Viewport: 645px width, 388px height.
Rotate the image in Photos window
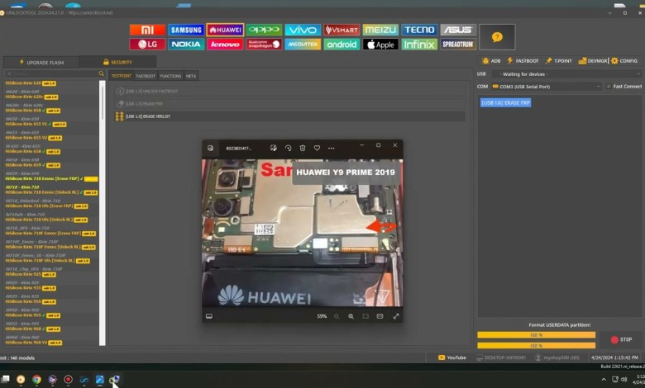[288, 148]
